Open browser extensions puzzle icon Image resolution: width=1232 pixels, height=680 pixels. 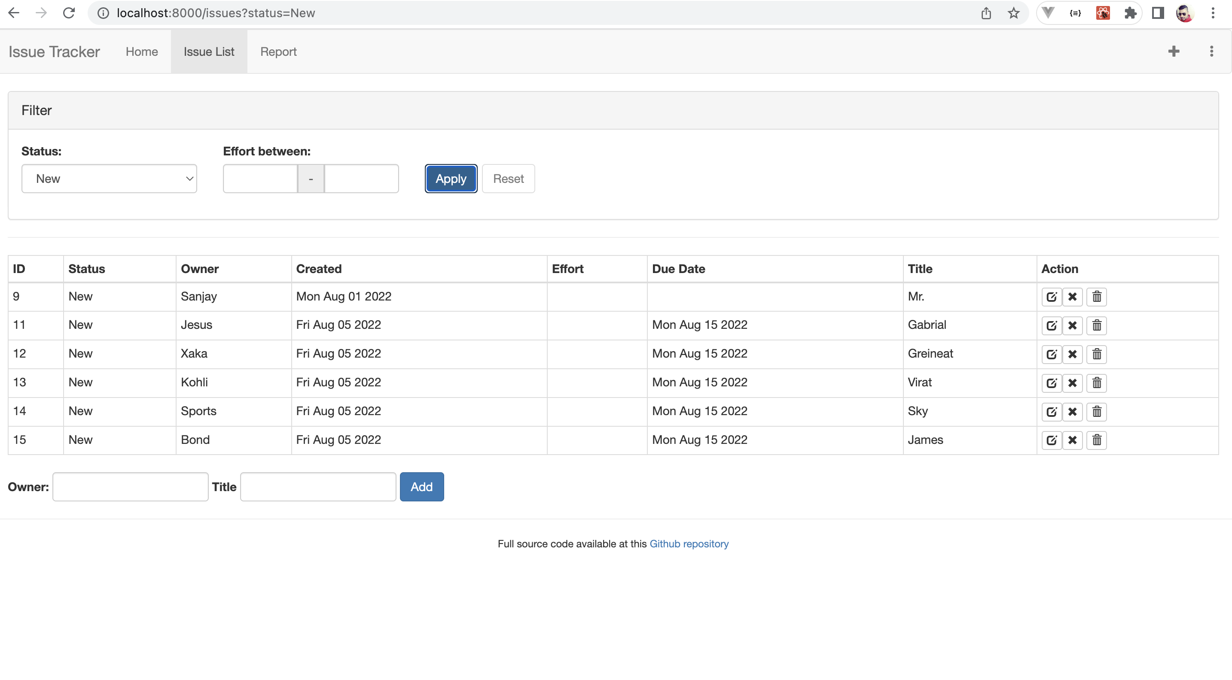pyautogui.click(x=1130, y=13)
